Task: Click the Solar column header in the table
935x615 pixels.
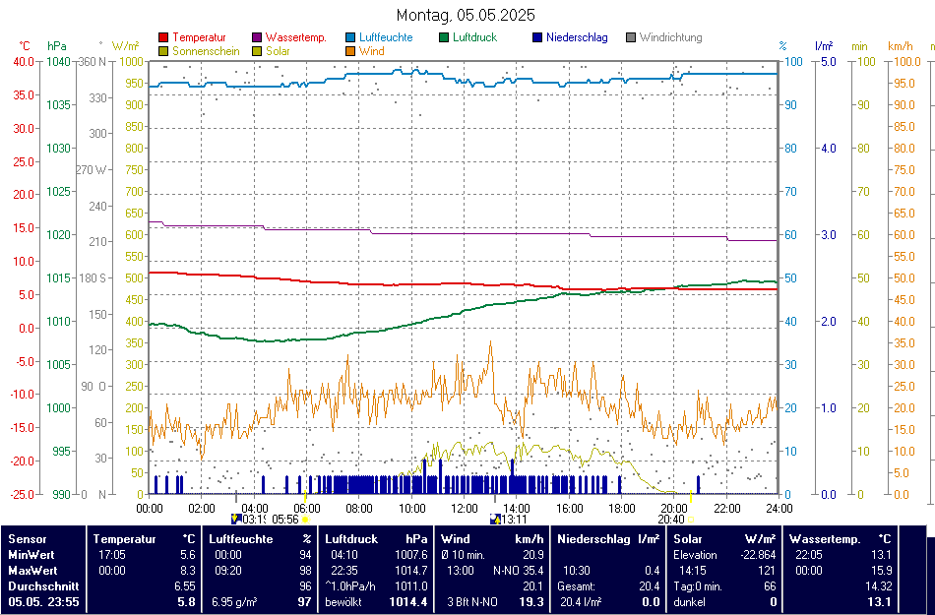Action: [x=689, y=539]
